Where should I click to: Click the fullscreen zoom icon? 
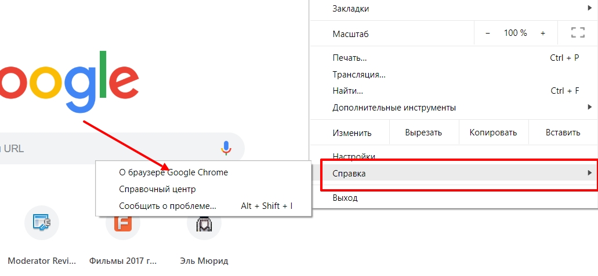(x=577, y=33)
